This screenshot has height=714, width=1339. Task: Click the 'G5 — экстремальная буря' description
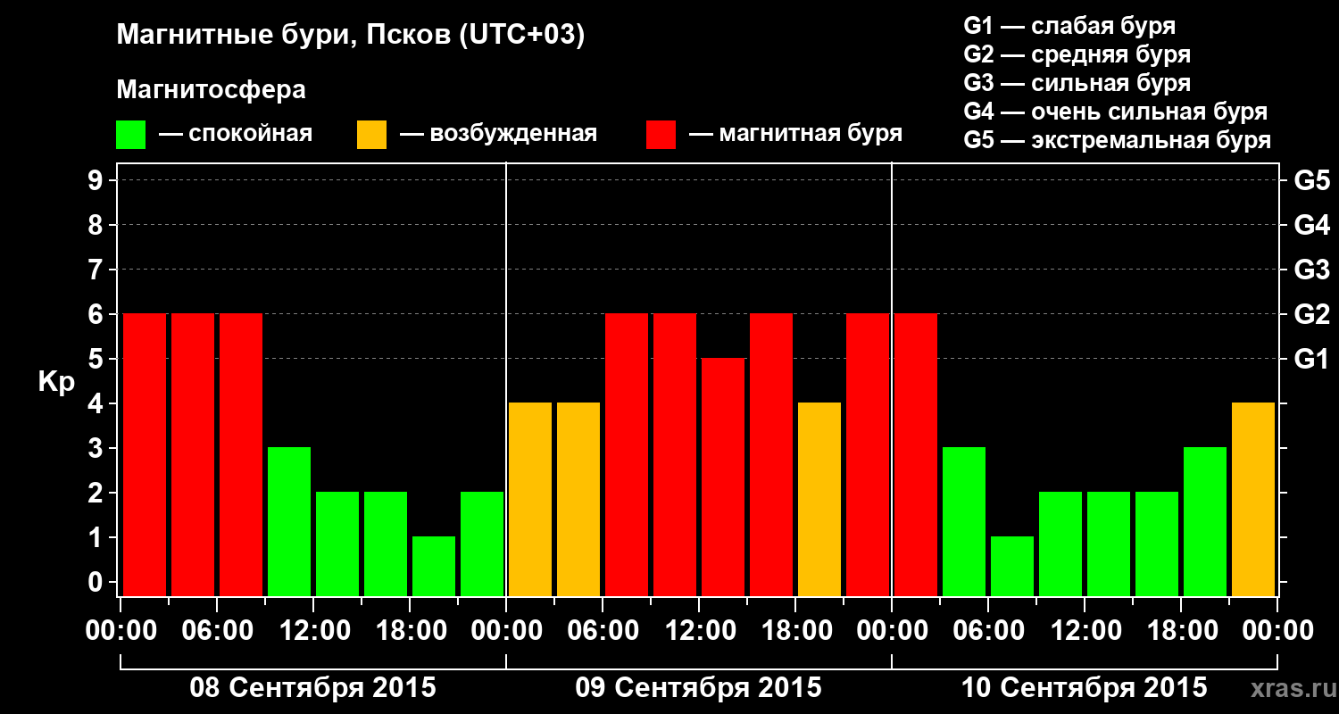pos(1117,141)
